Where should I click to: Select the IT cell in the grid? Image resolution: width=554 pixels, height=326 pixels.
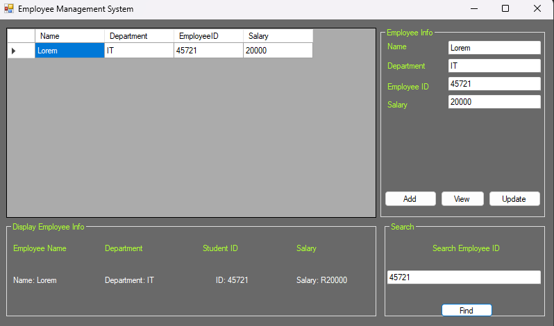pos(139,51)
